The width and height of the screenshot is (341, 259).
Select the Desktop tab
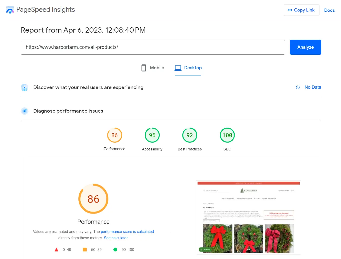point(188,68)
